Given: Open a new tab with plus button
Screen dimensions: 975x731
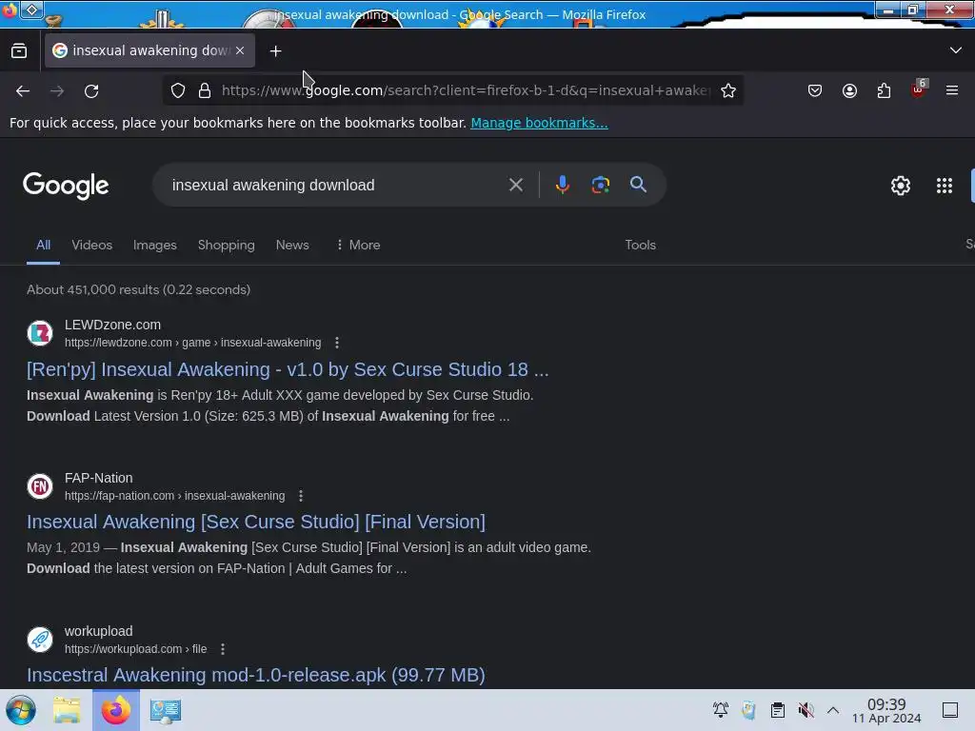Looking at the screenshot, I should point(275,51).
